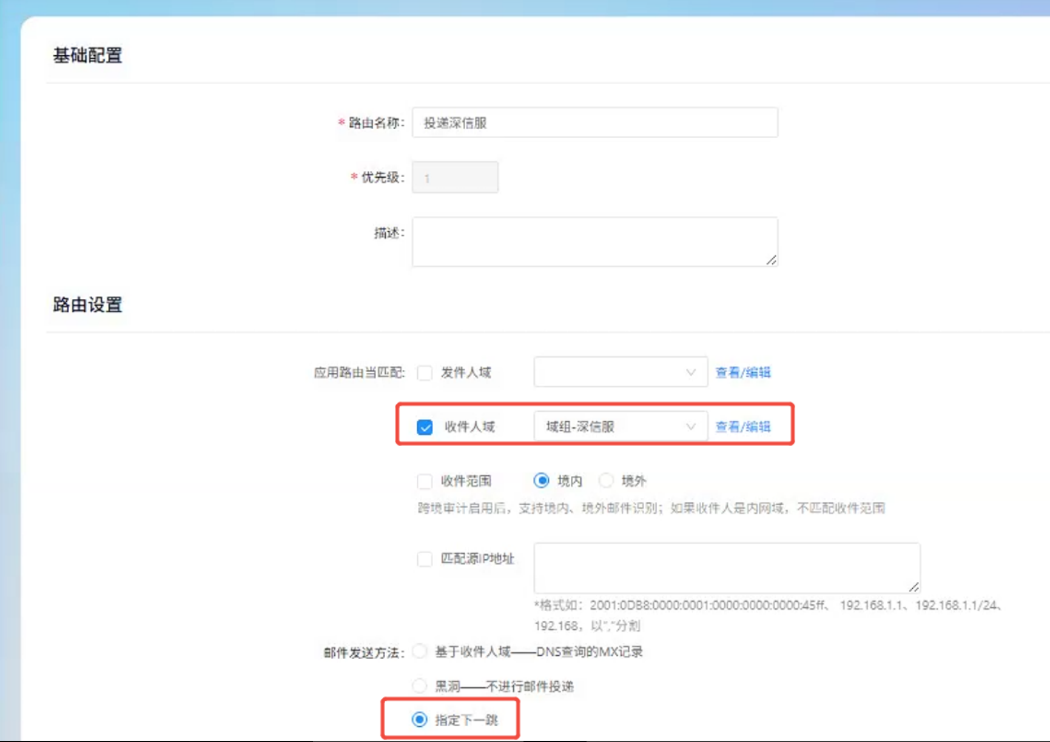Open the 发件人域 dropdown list

pyautogui.click(x=613, y=372)
